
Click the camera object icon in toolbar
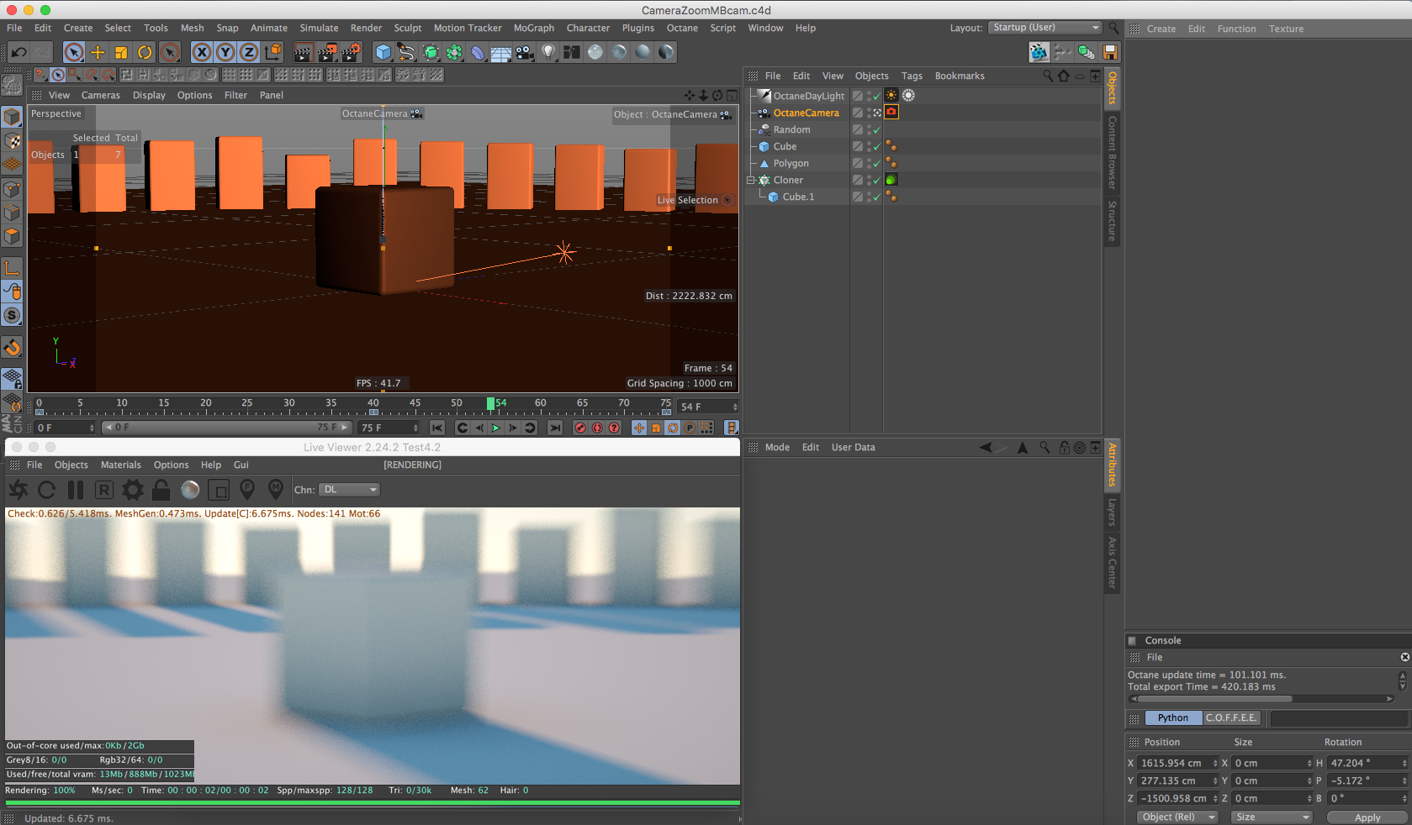[525, 52]
